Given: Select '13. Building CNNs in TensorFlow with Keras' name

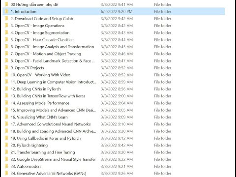Looking at the screenshot, I should click(x=48, y=96).
